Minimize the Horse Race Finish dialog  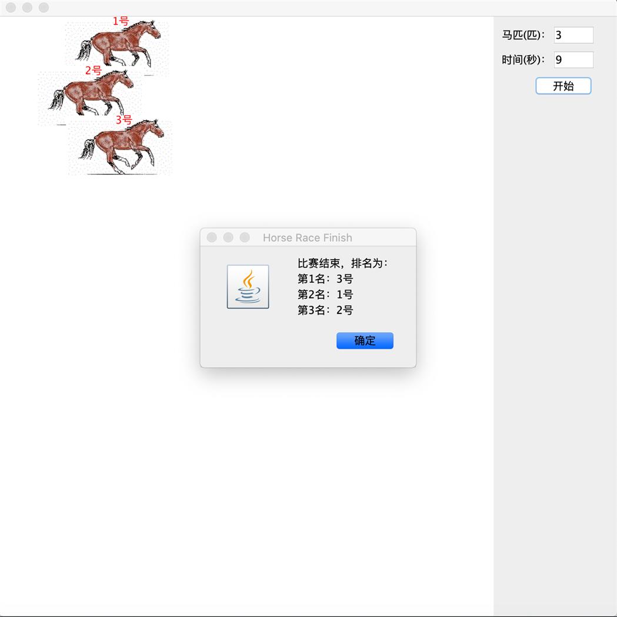(x=228, y=237)
